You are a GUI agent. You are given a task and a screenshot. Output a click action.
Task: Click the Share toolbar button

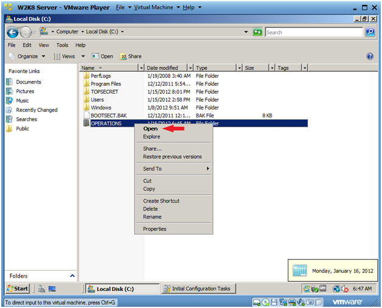131,57
